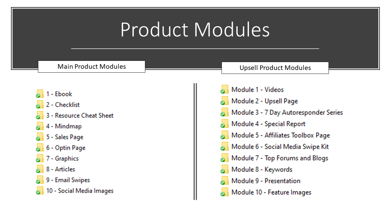Image resolution: width=389 pixels, height=219 pixels.
Task: Click the text 4 - Mindmap
Action: pyautogui.click(x=64, y=127)
